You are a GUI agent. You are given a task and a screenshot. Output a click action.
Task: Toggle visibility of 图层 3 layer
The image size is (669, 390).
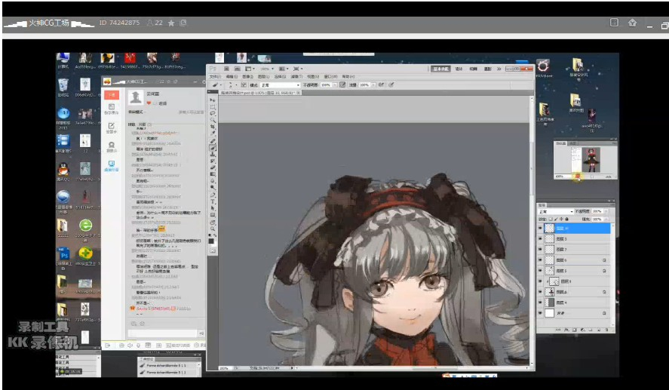[540, 239]
